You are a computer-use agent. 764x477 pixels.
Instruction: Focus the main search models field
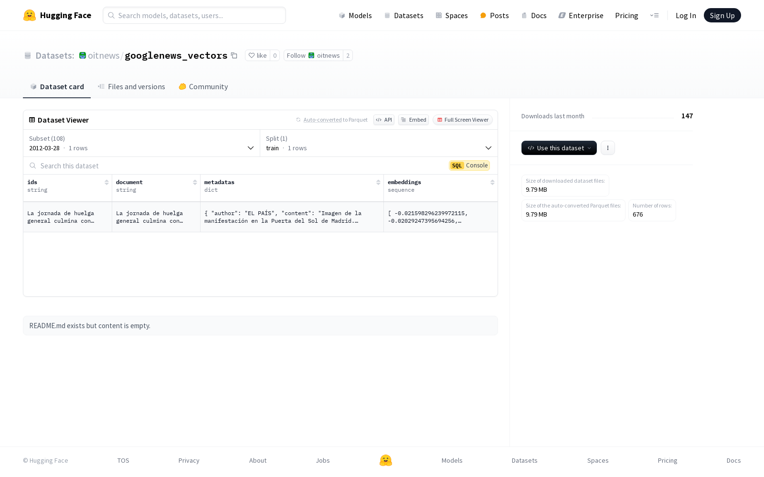coord(194,15)
